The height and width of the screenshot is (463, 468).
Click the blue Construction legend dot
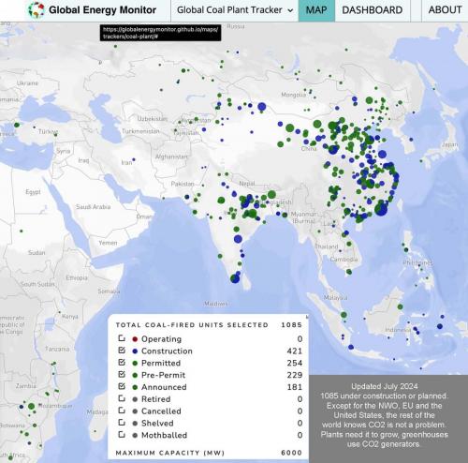(135, 351)
